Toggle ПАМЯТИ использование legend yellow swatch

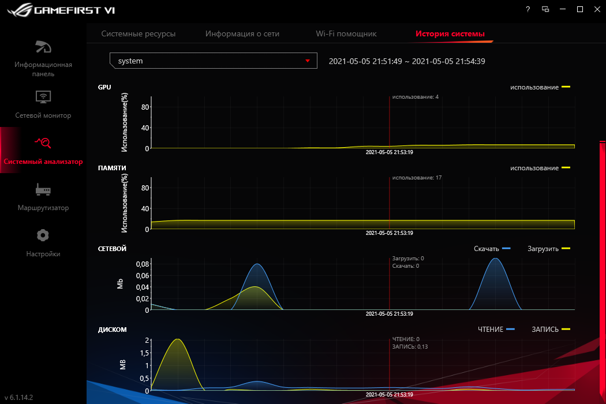click(x=566, y=168)
